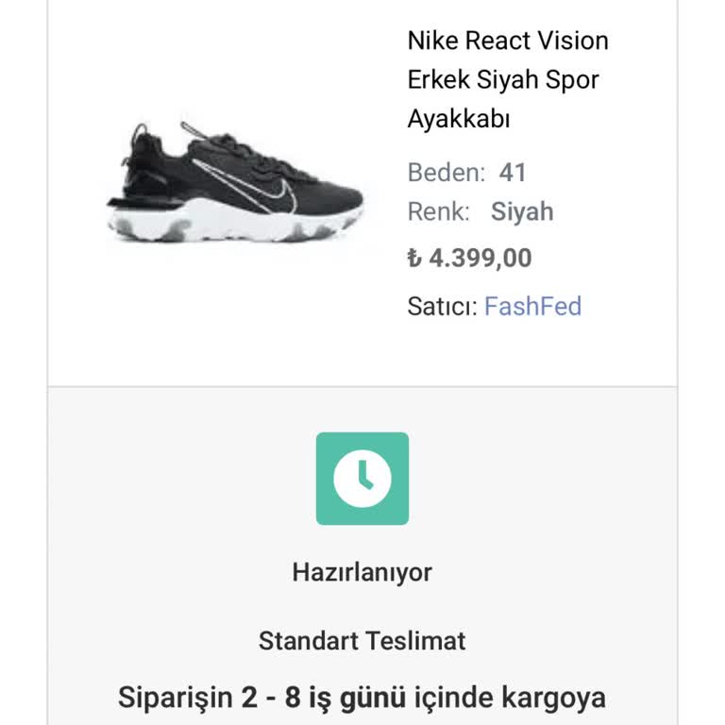Select the 'Hazırlanıyor' status label
The height and width of the screenshot is (725, 725).
pyautogui.click(x=362, y=572)
